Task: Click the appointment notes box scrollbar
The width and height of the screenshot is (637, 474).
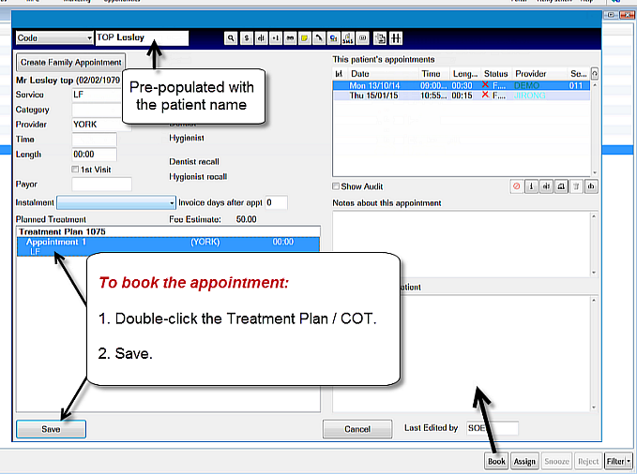Action: pyautogui.click(x=594, y=244)
